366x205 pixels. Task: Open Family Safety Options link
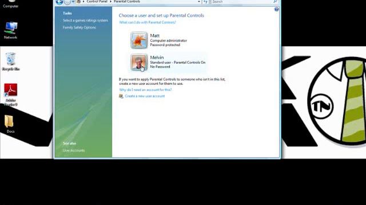(x=79, y=27)
